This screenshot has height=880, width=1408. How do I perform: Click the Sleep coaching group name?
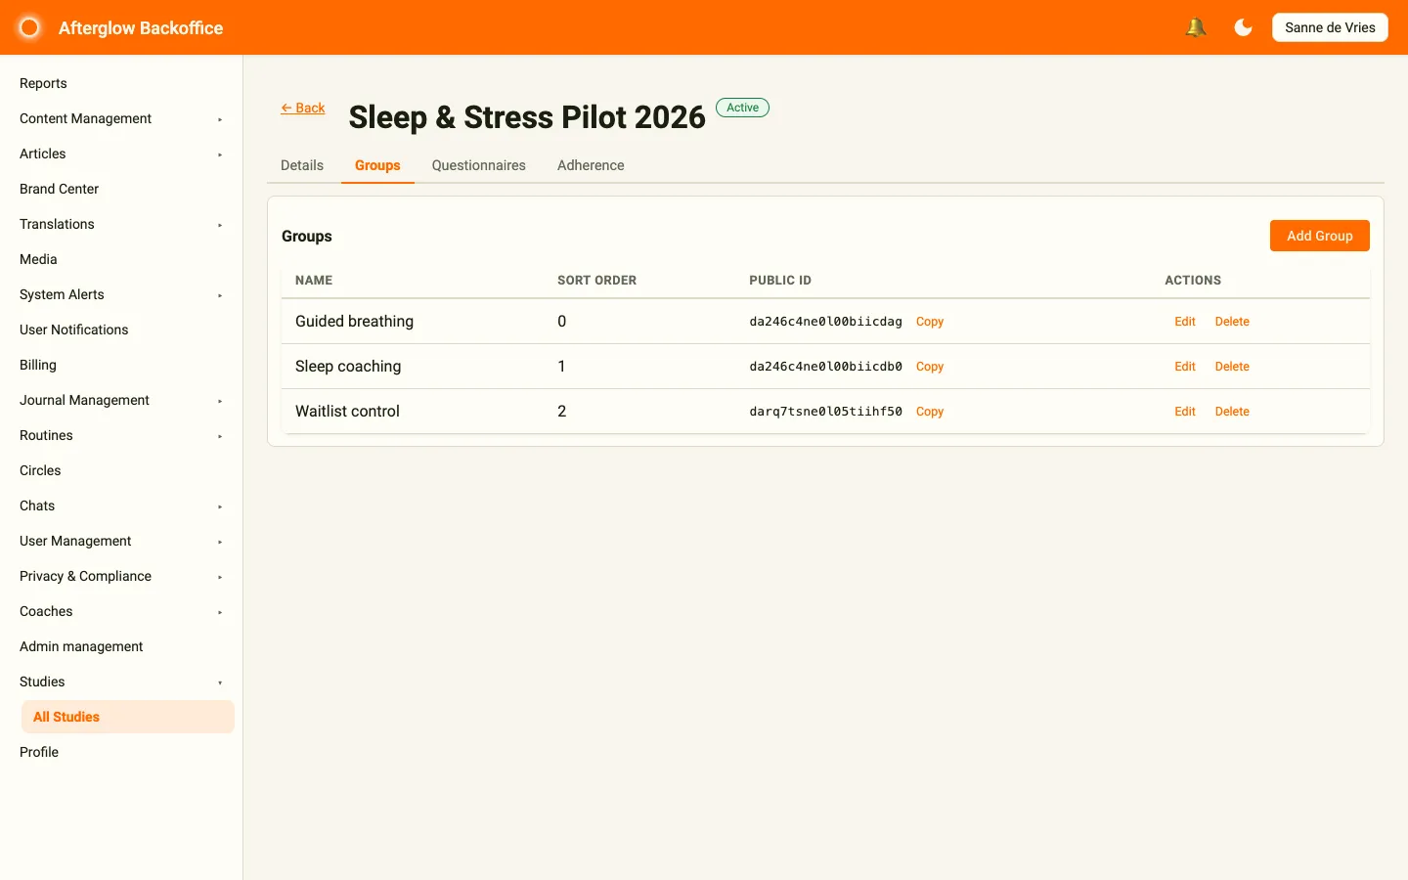348,367
